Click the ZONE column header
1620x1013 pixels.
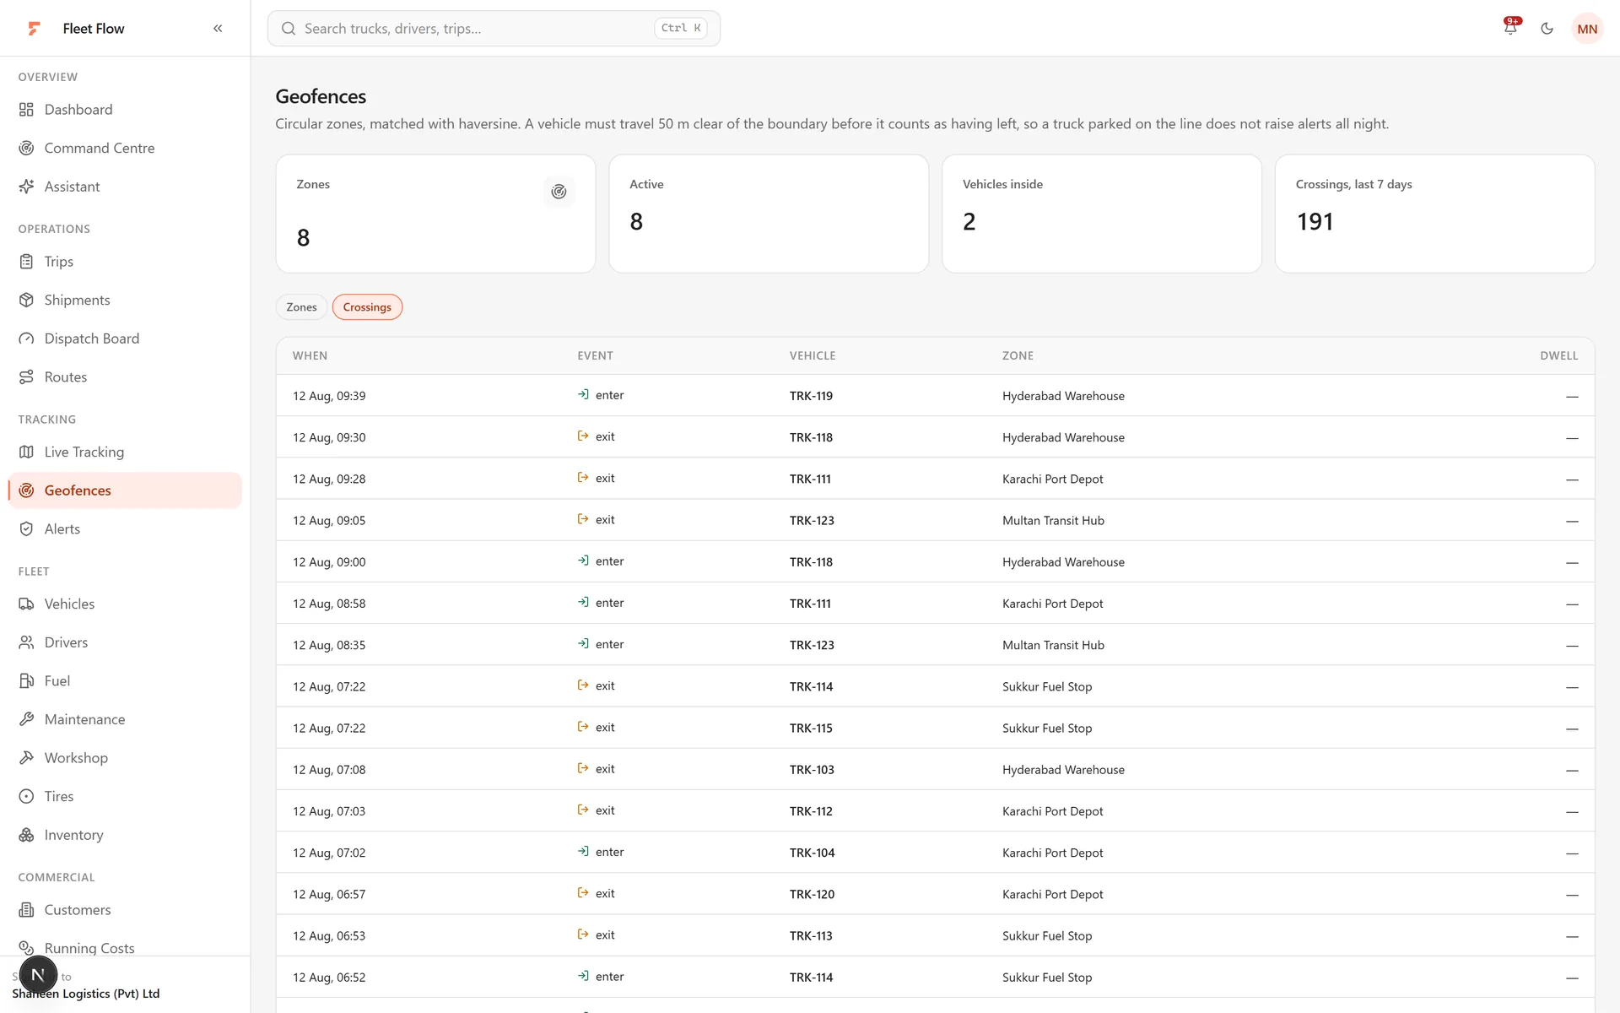click(x=1018, y=356)
